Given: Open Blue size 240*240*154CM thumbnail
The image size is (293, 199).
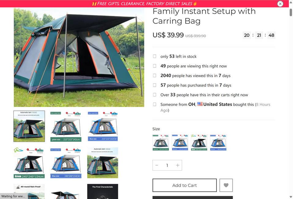Looking at the screenshot, I should coord(66,163).
